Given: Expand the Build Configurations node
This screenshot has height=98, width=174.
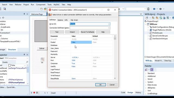Looking at the screenshot, I should click(x=148, y=27).
